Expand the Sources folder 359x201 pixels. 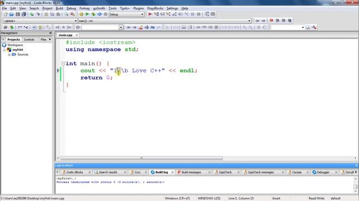[x=9, y=55]
